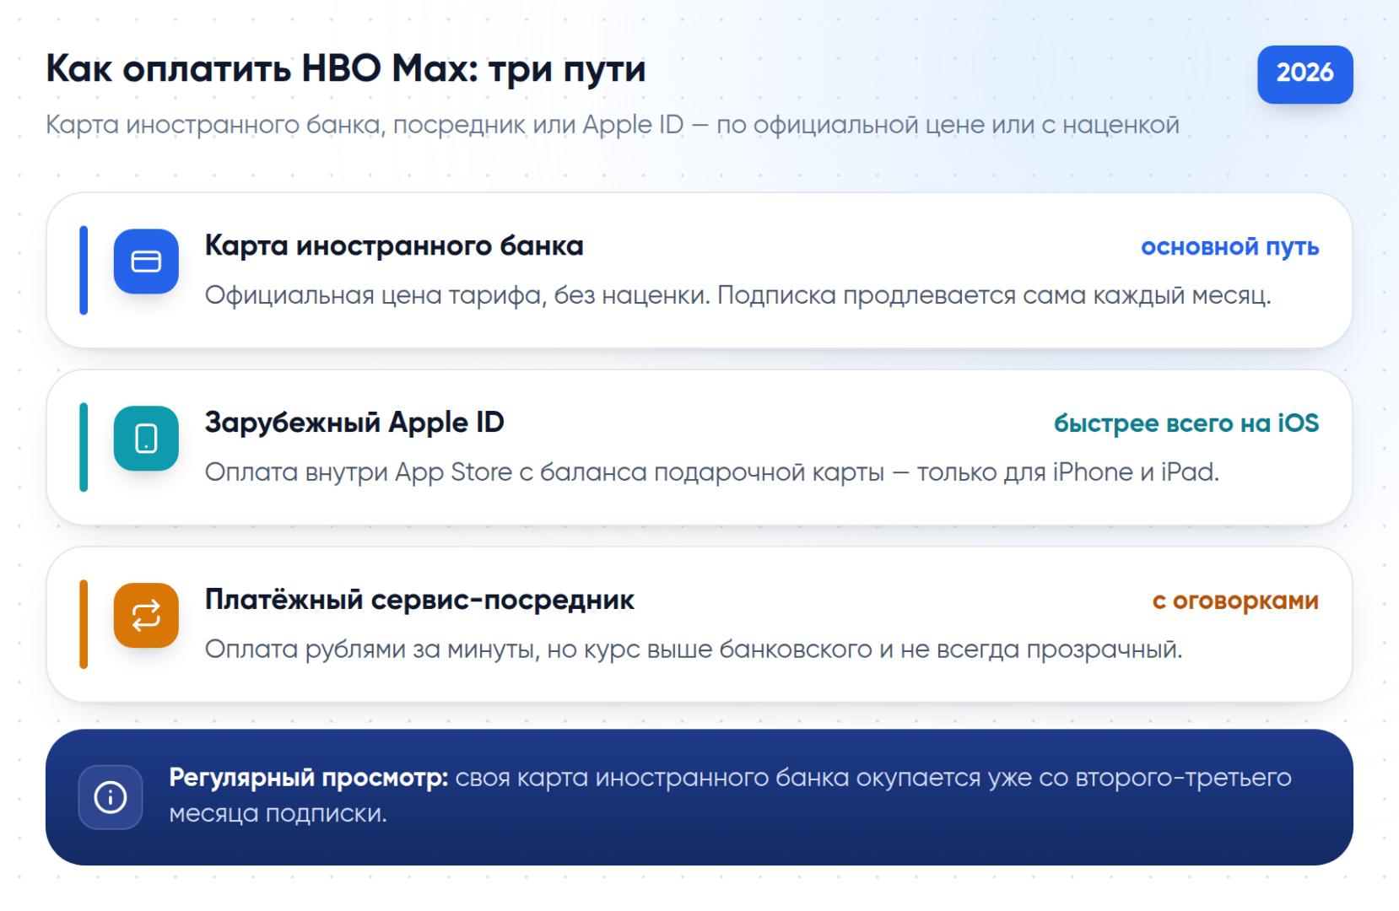
Task: Click the "основной путь" label
Action: 1229,247
